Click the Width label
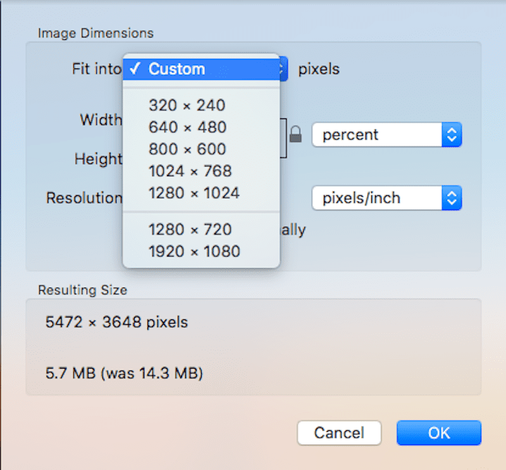 click(101, 120)
